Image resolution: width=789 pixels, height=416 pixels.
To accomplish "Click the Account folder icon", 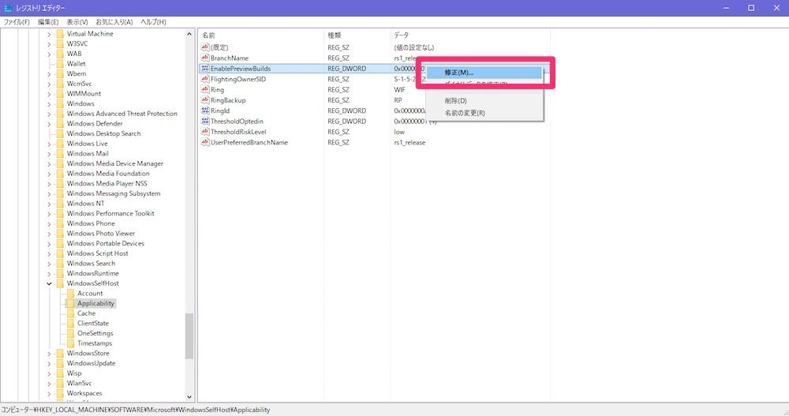I will click(70, 293).
